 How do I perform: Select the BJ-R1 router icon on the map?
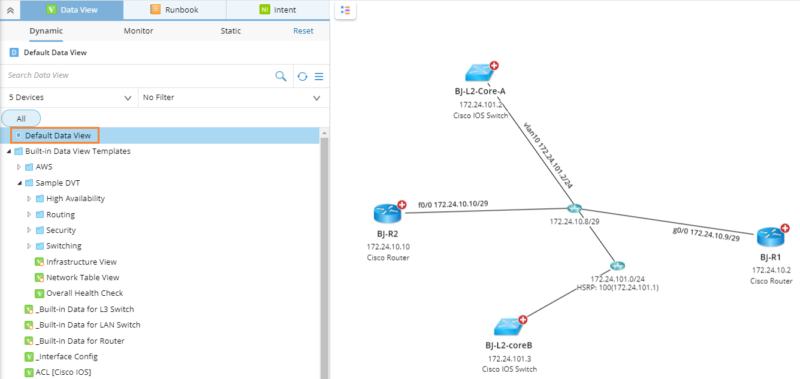click(x=771, y=238)
